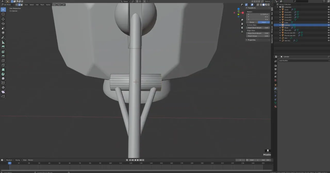Hide the Cylinder object via eye icon

[328, 25]
